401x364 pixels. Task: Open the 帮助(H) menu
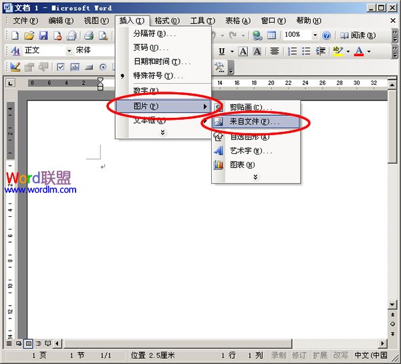coord(309,21)
